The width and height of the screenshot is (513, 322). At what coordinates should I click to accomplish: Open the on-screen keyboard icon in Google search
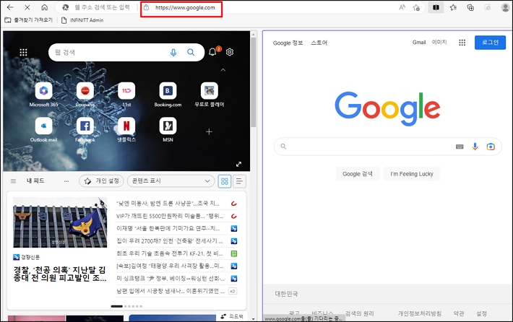pyautogui.click(x=460, y=147)
